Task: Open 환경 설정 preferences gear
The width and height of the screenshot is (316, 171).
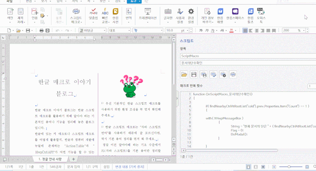Action: click(x=191, y=16)
